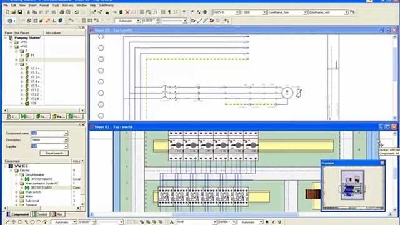
Task: Click the Open folder icon
Action: (x=14, y=12)
